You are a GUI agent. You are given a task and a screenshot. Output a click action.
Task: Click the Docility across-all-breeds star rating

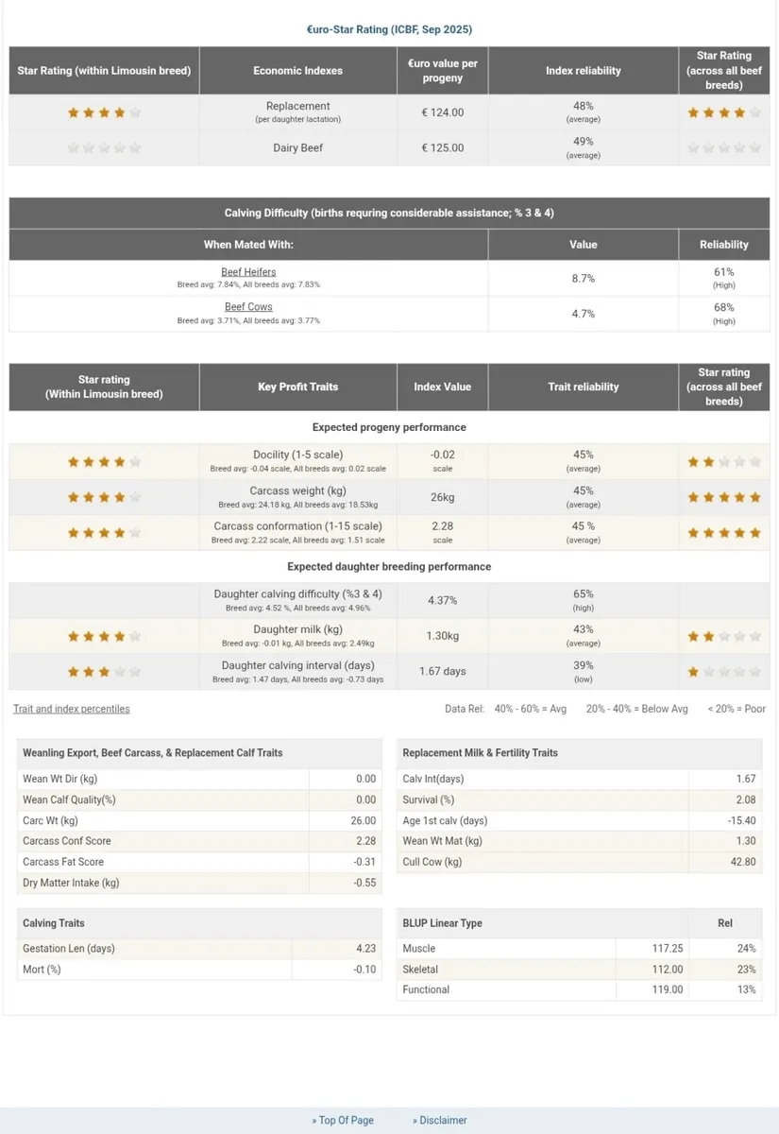(x=723, y=462)
